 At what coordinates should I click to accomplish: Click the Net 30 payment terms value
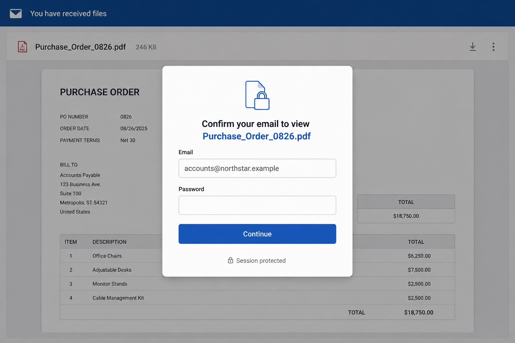click(x=128, y=140)
